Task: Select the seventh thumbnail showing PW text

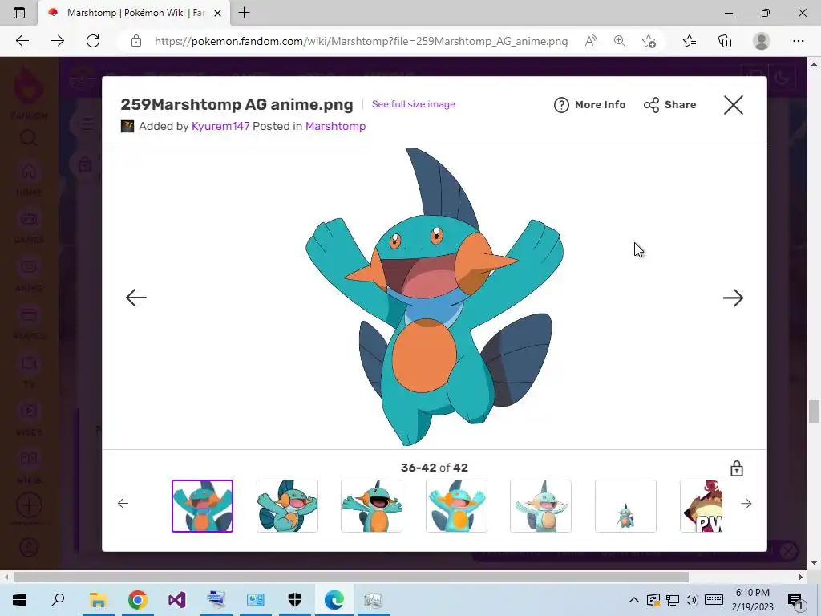Action: click(x=701, y=506)
